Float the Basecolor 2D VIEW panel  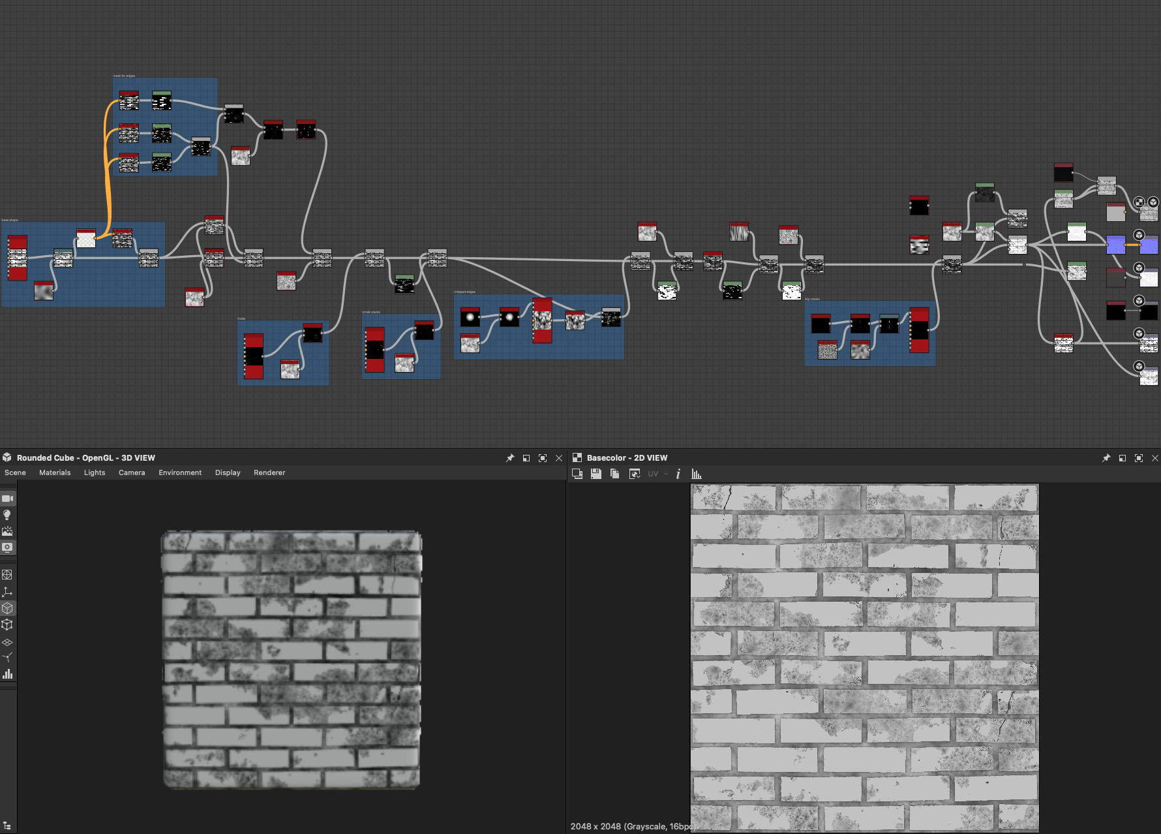click(x=1122, y=458)
